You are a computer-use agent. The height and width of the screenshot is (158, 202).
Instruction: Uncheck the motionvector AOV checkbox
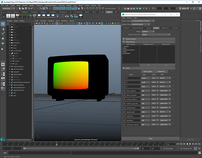tap(125, 107)
